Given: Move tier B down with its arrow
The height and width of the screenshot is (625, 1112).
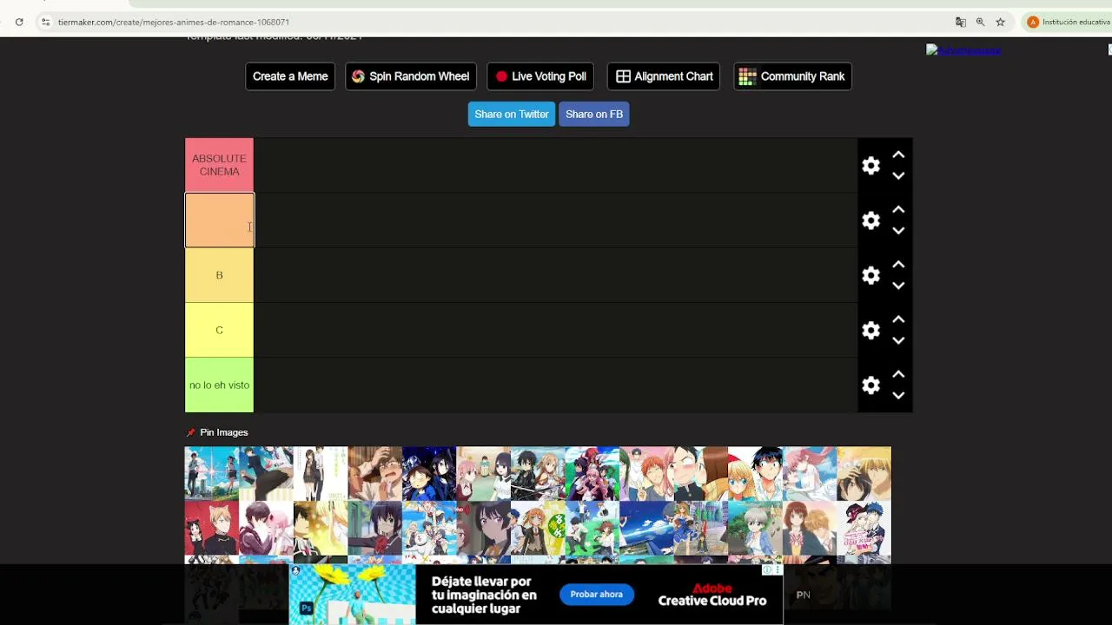Looking at the screenshot, I should click(898, 286).
